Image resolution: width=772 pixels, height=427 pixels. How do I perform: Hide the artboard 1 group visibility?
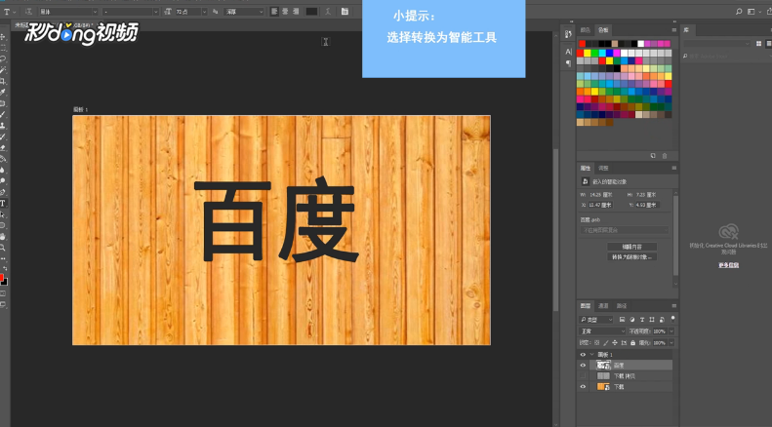tap(583, 355)
